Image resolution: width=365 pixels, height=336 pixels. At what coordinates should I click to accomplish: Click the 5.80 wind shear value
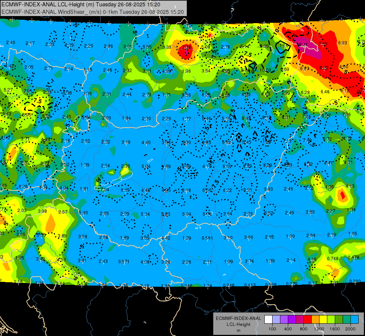(84, 212)
